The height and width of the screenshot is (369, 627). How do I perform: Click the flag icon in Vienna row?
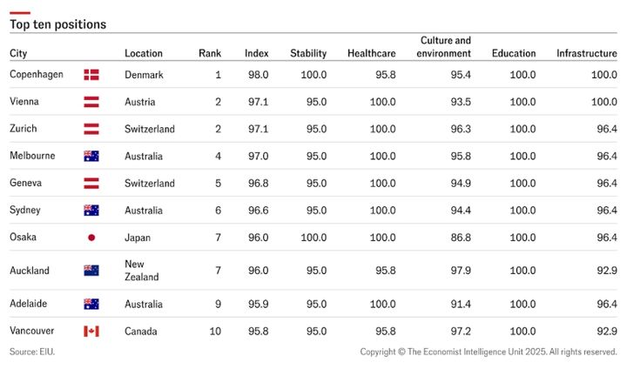91,102
